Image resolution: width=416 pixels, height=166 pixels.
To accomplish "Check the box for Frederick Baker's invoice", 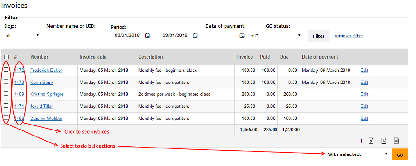I will tap(6, 70).
